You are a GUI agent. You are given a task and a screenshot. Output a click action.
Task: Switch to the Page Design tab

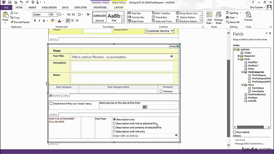pyautogui.click(x=50, y=7)
